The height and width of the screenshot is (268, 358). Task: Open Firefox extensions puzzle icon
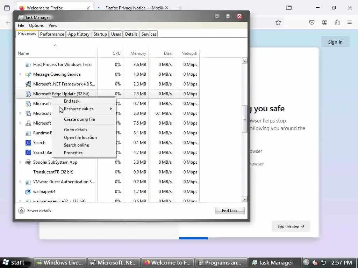[337, 22]
